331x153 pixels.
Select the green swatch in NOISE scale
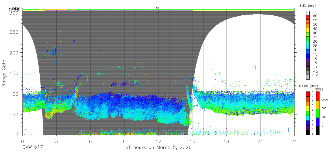coord(318,113)
